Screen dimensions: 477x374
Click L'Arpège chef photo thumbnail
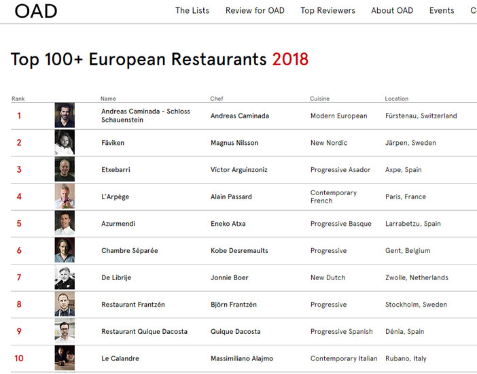[65, 197]
